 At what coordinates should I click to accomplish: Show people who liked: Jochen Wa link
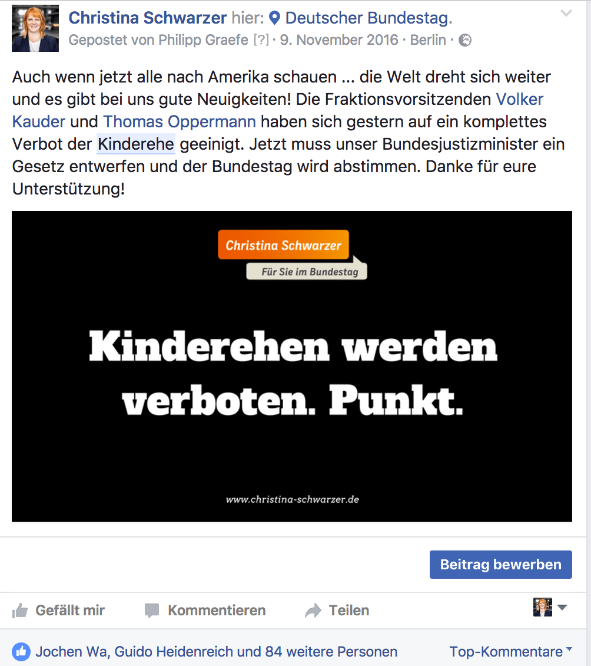pyautogui.click(x=72, y=651)
